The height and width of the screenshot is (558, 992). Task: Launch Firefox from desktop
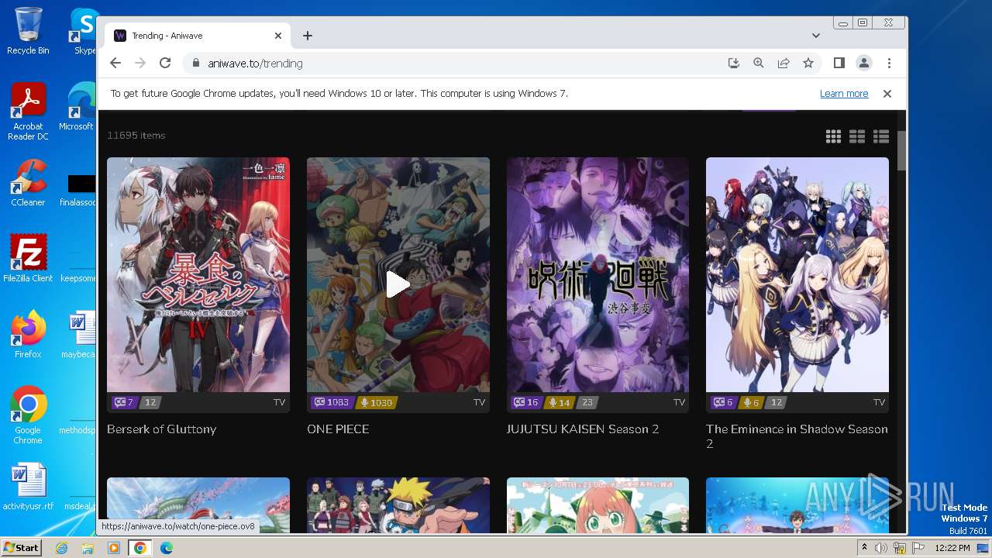tap(28, 335)
